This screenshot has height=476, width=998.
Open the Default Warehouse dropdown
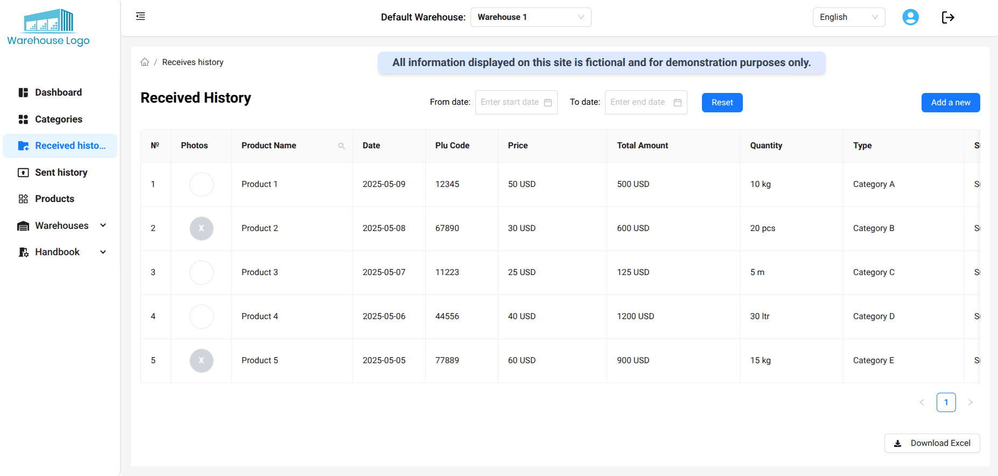[x=531, y=17]
